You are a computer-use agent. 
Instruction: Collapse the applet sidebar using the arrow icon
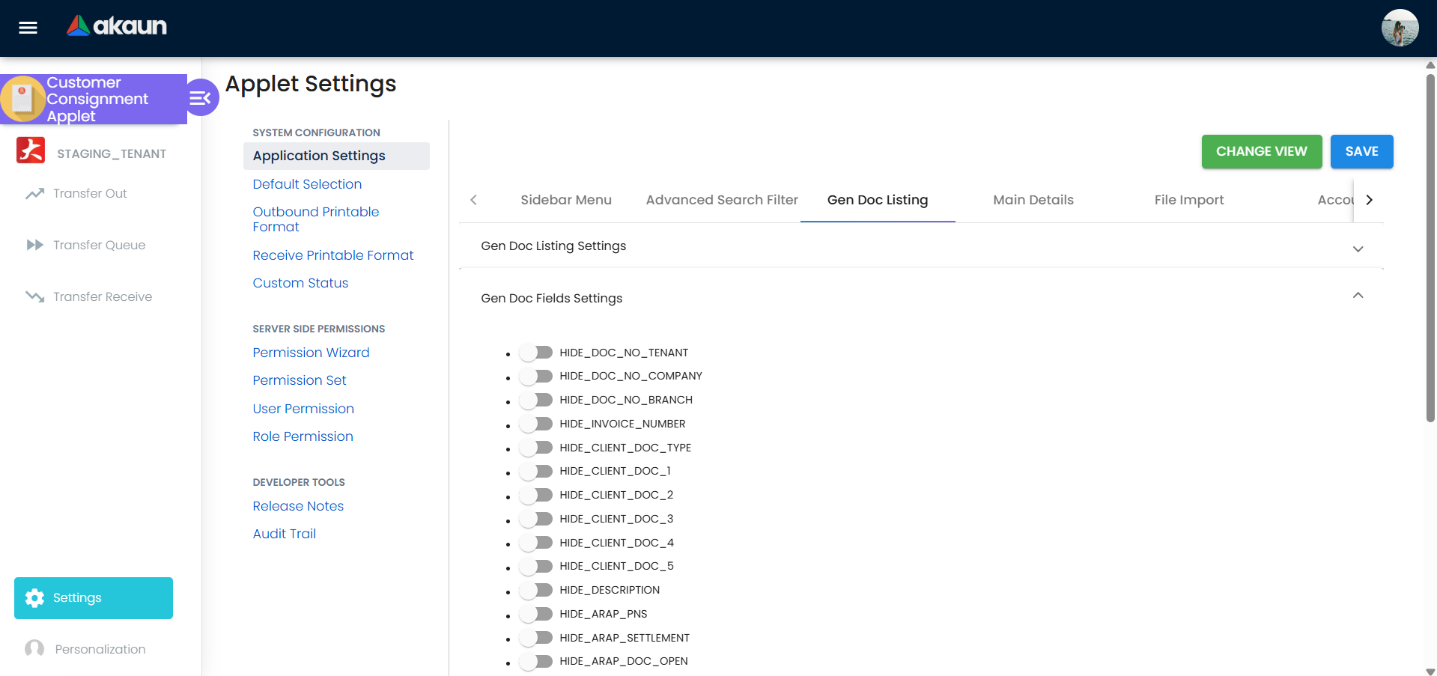[x=200, y=97]
